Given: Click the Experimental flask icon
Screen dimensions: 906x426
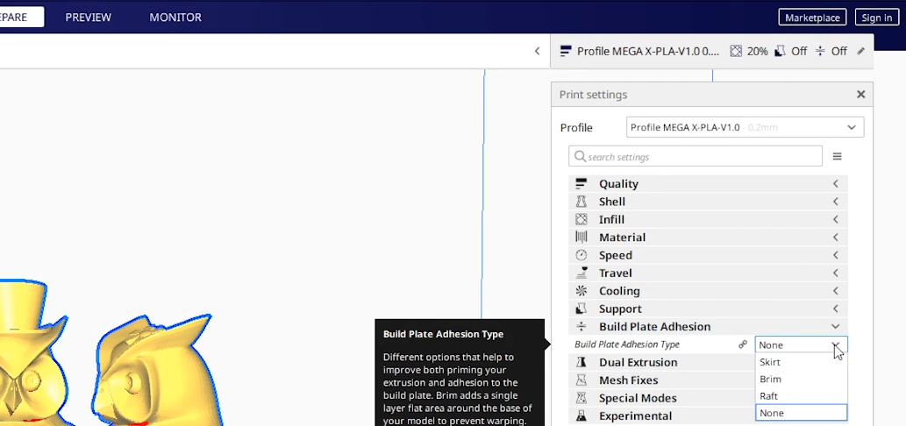Looking at the screenshot, I should (581, 415).
